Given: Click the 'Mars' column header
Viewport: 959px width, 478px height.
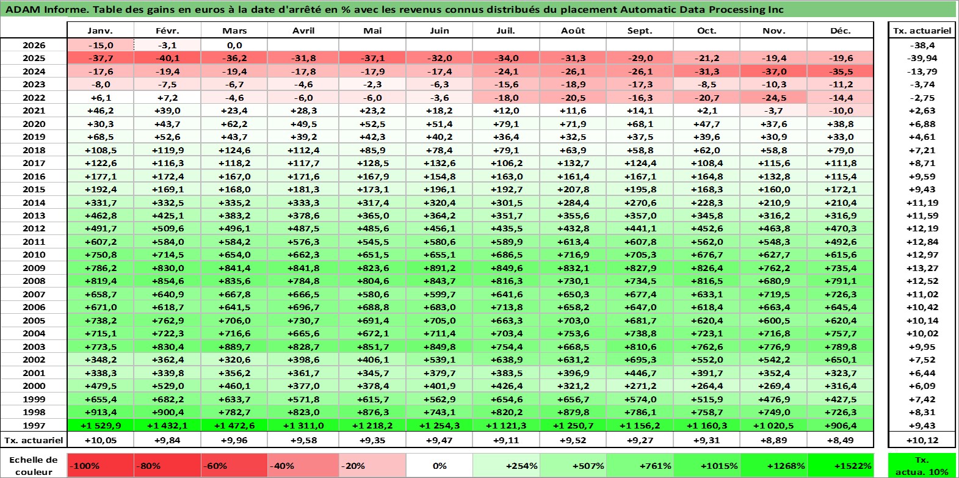Looking at the screenshot, I should click(x=234, y=31).
